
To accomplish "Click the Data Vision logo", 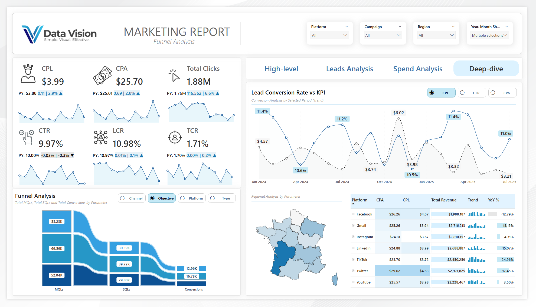I will point(59,34).
